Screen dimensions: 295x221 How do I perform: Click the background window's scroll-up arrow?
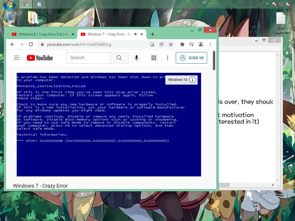pyautogui.click(x=277, y=55)
